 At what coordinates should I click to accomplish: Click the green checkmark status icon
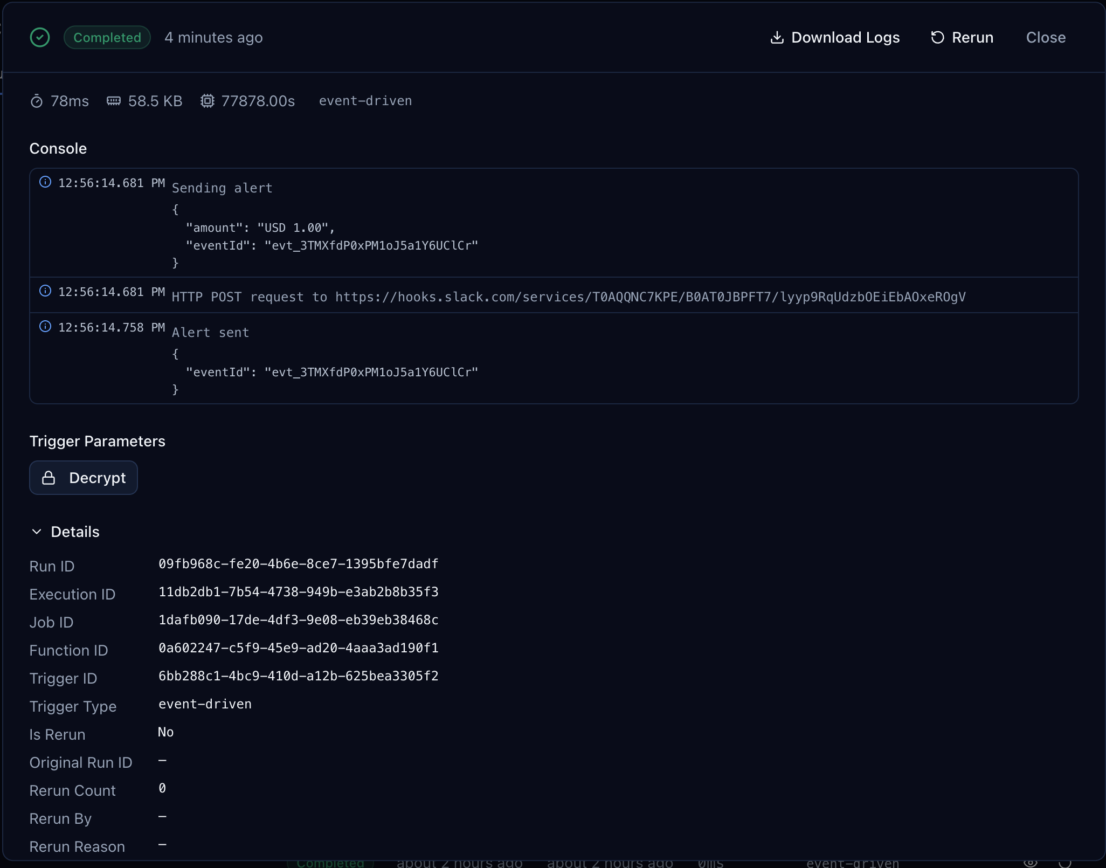(x=39, y=37)
